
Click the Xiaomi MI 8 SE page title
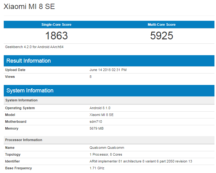[29, 7]
